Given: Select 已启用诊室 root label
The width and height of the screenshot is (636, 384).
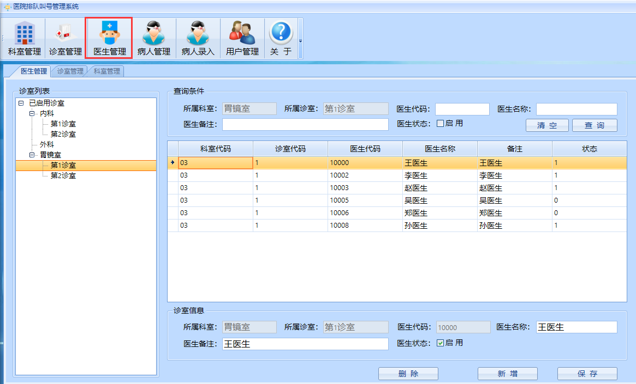Looking at the screenshot, I should (46, 103).
